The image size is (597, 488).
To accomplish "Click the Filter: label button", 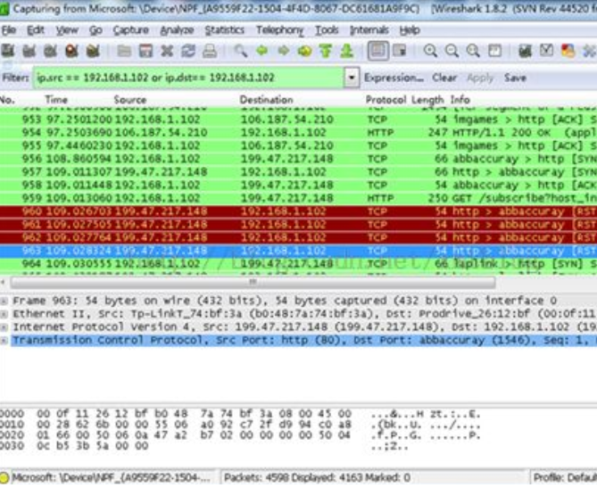I will [15, 78].
